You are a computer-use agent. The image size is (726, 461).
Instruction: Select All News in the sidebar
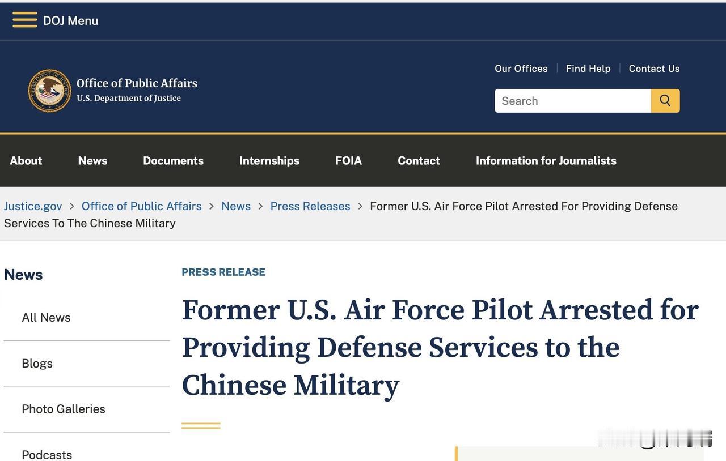[x=46, y=317]
